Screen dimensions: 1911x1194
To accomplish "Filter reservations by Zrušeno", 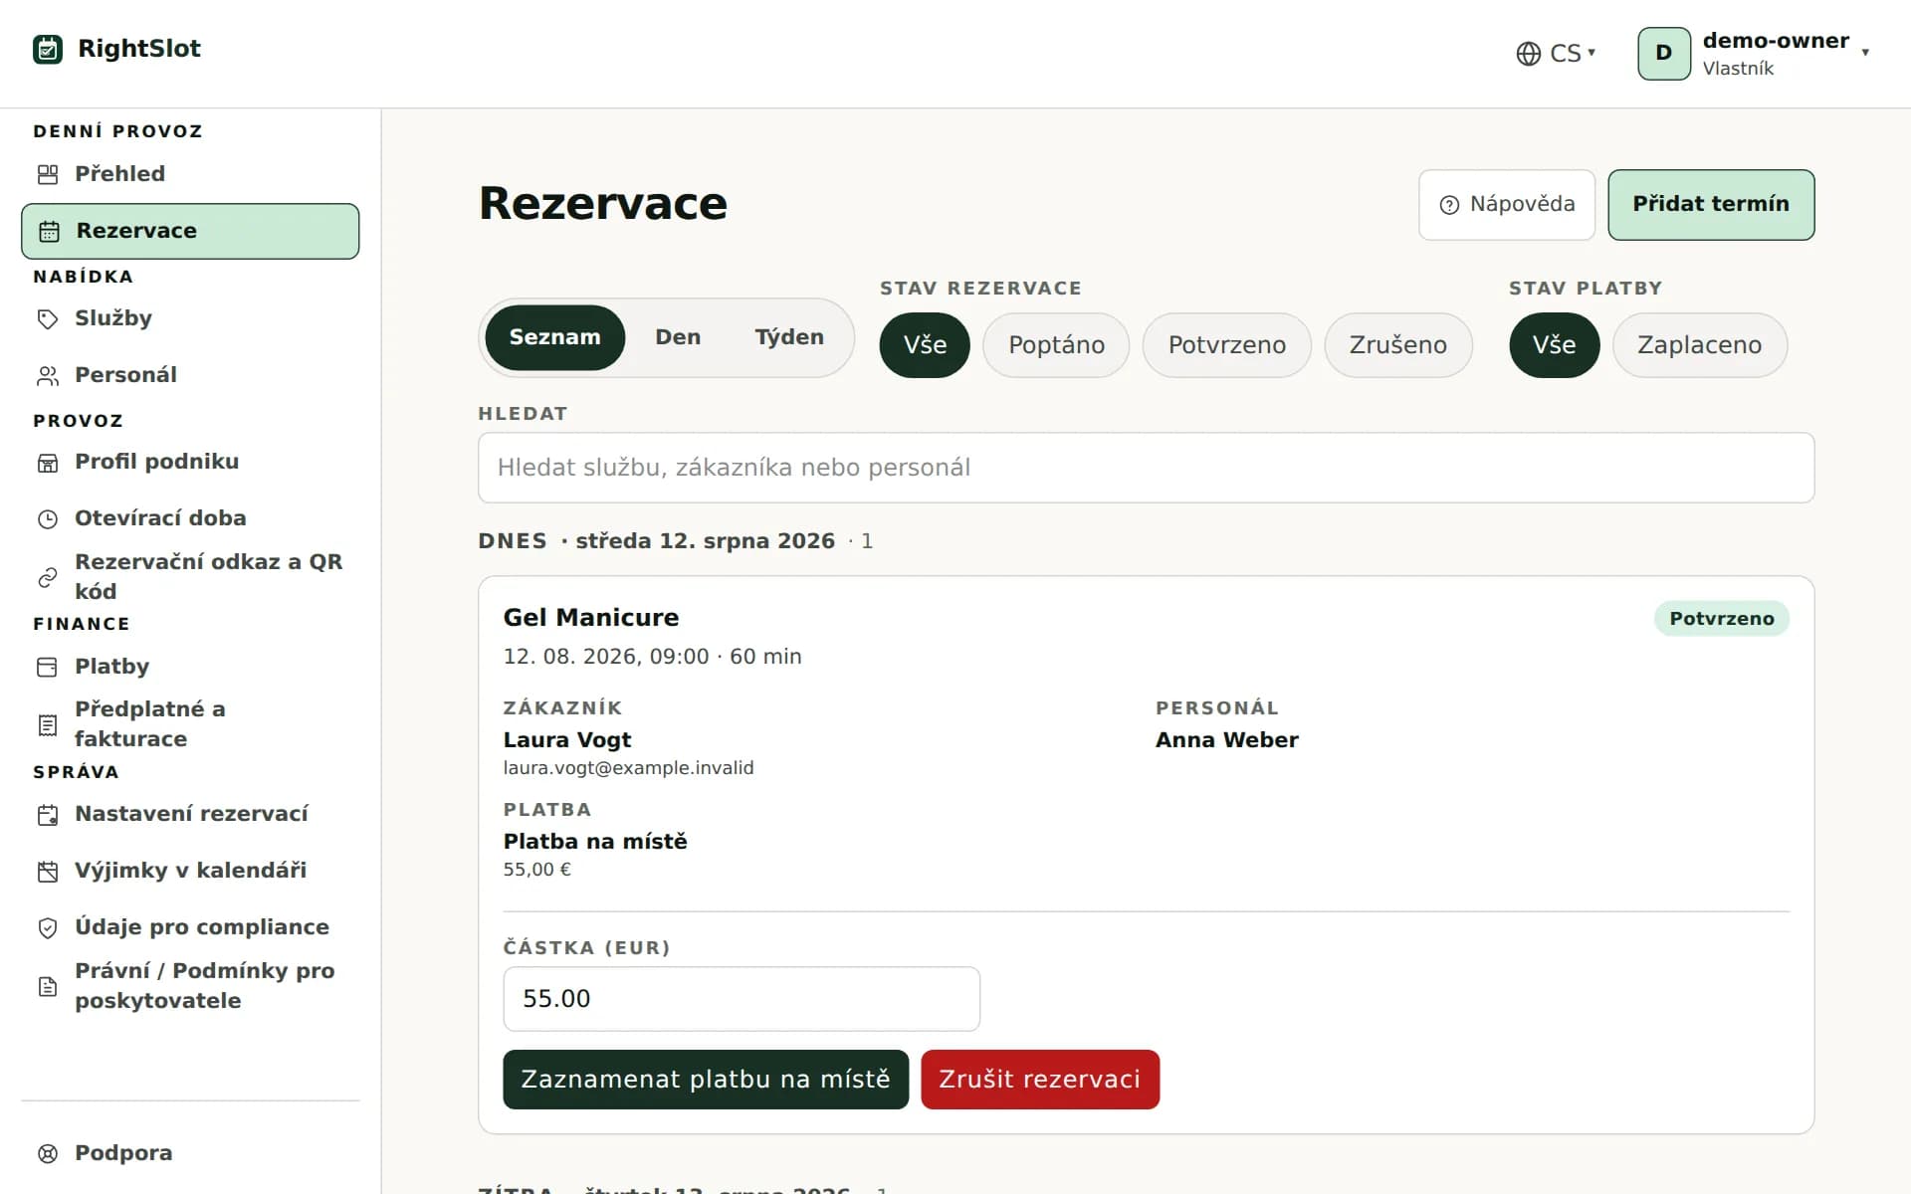I will pyautogui.click(x=1397, y=345).
